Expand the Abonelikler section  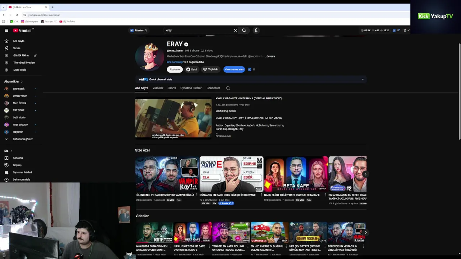point(13,82)
